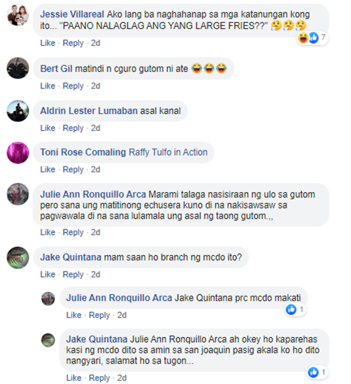The image size is (351, 384).
Task: Click the laughing emojis in Bert Gil's comment
Action: point(209,68)
